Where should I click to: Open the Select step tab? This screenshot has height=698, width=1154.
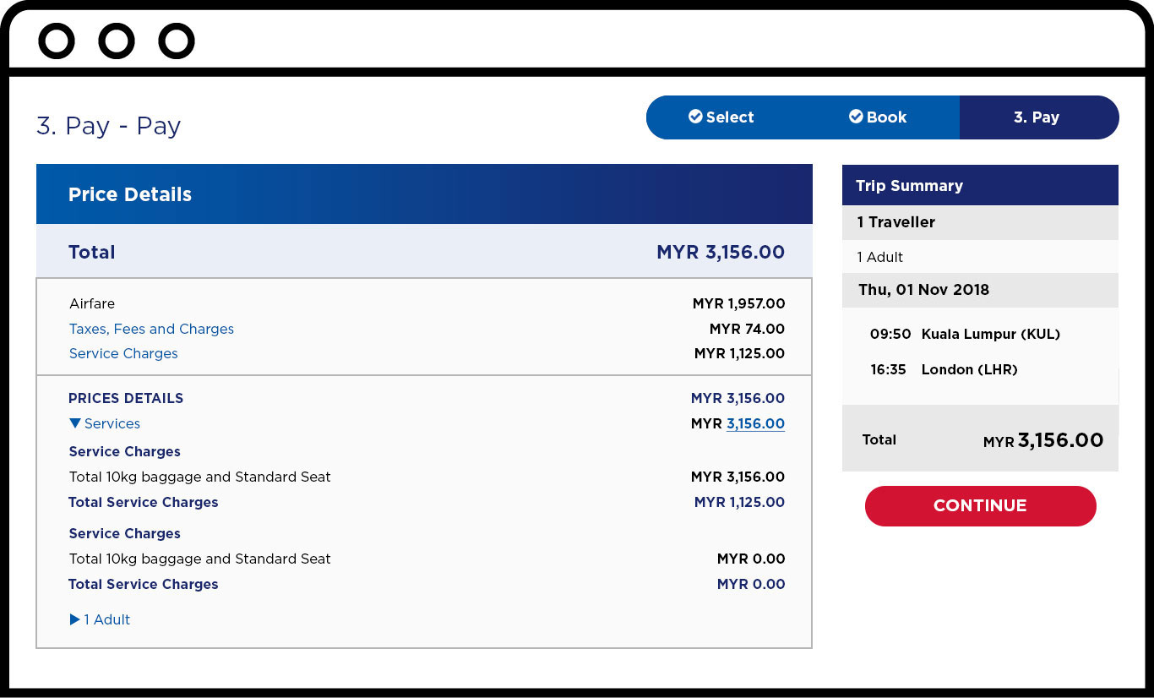click(721, 117)
